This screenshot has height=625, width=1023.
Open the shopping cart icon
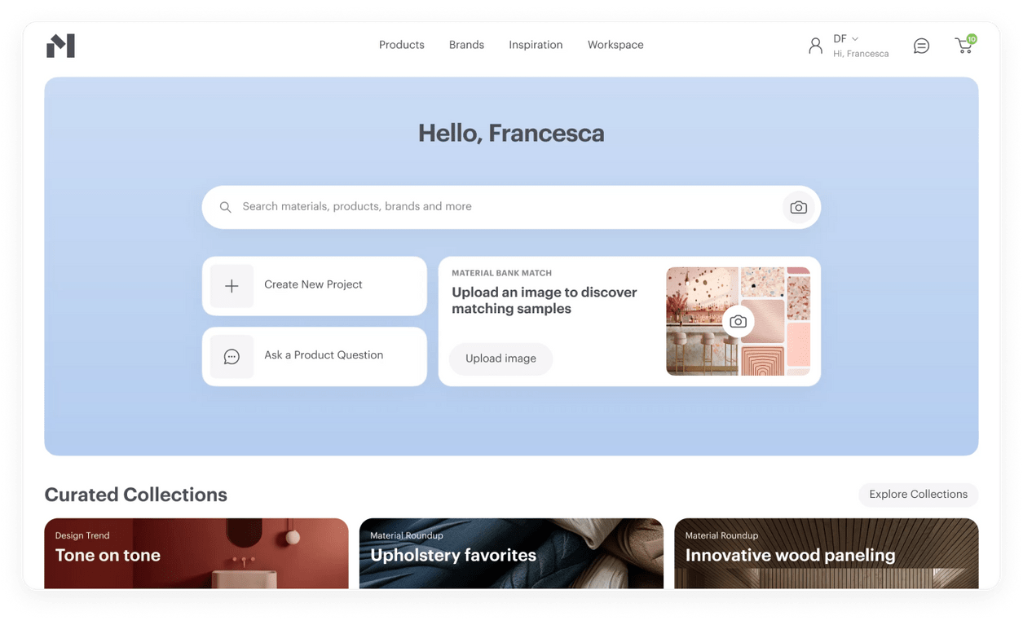click(x=964, y=46)
